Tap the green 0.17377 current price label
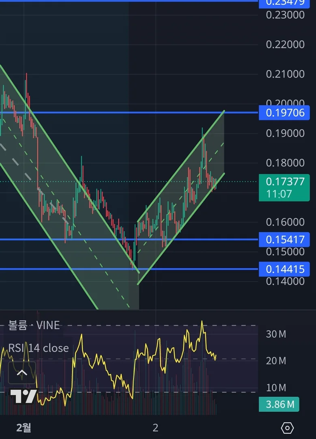The height and width of the screenshot is (439, 316). coord(284,187)
